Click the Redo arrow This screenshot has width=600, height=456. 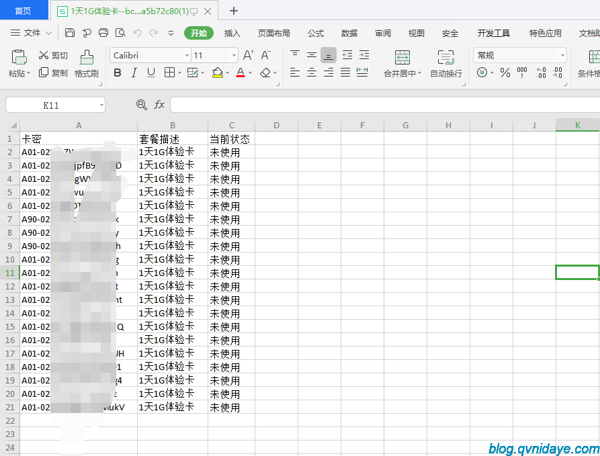tap(154, 34)
